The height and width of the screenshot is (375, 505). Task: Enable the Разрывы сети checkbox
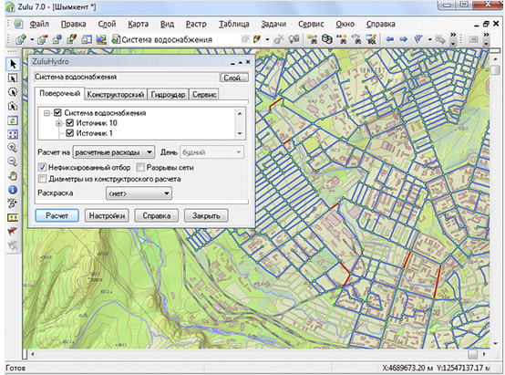tap(140, 167)
